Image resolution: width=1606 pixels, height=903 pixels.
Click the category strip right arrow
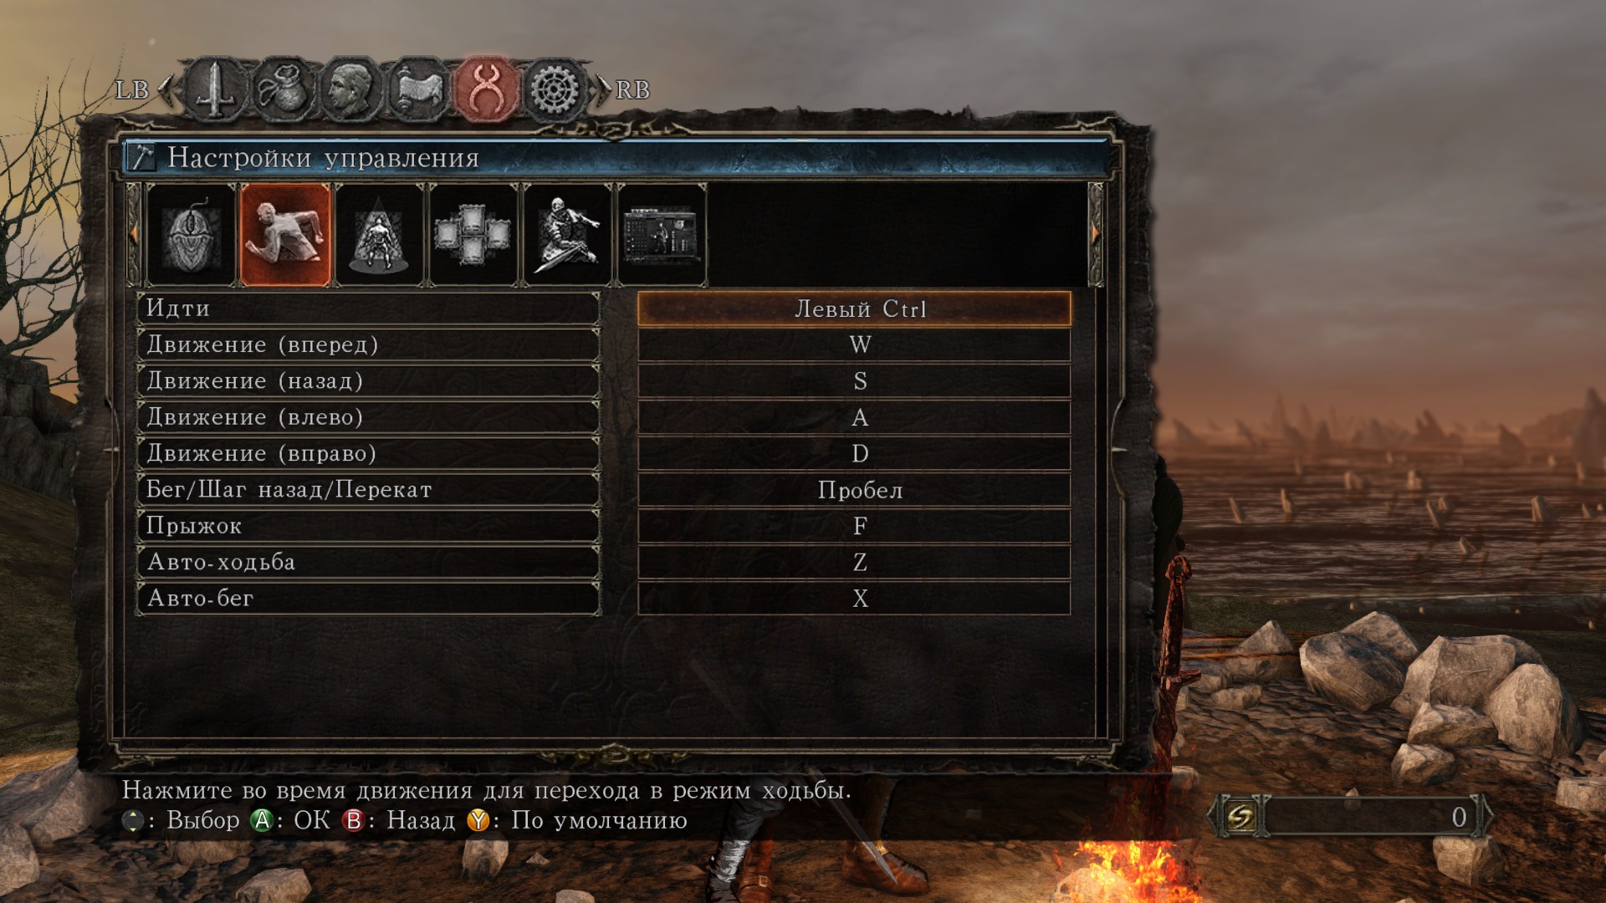1095,236
